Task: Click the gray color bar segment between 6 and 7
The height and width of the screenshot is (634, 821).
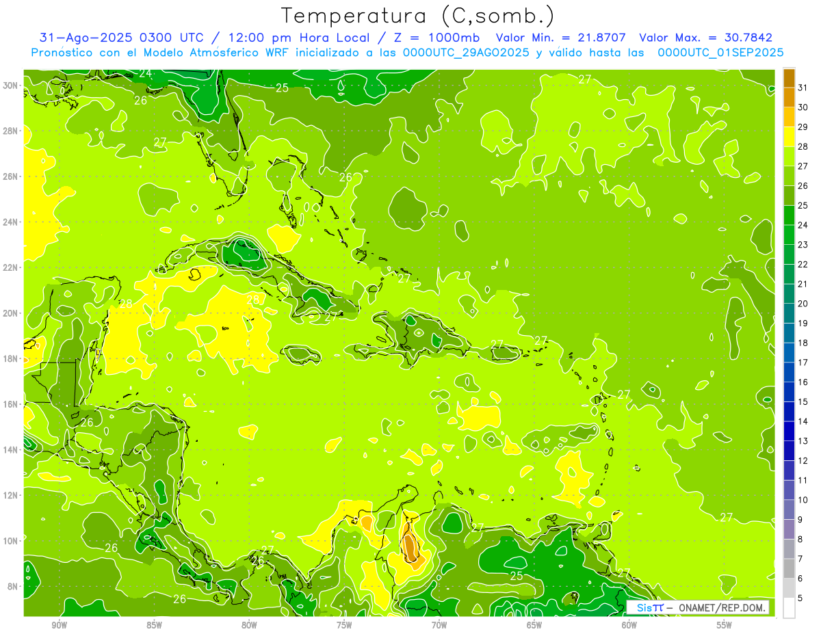Action: pos(789,568)
